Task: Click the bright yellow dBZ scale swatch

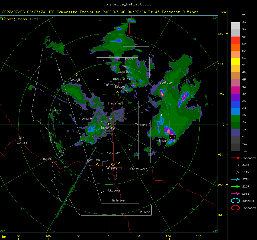Action: 235,61
